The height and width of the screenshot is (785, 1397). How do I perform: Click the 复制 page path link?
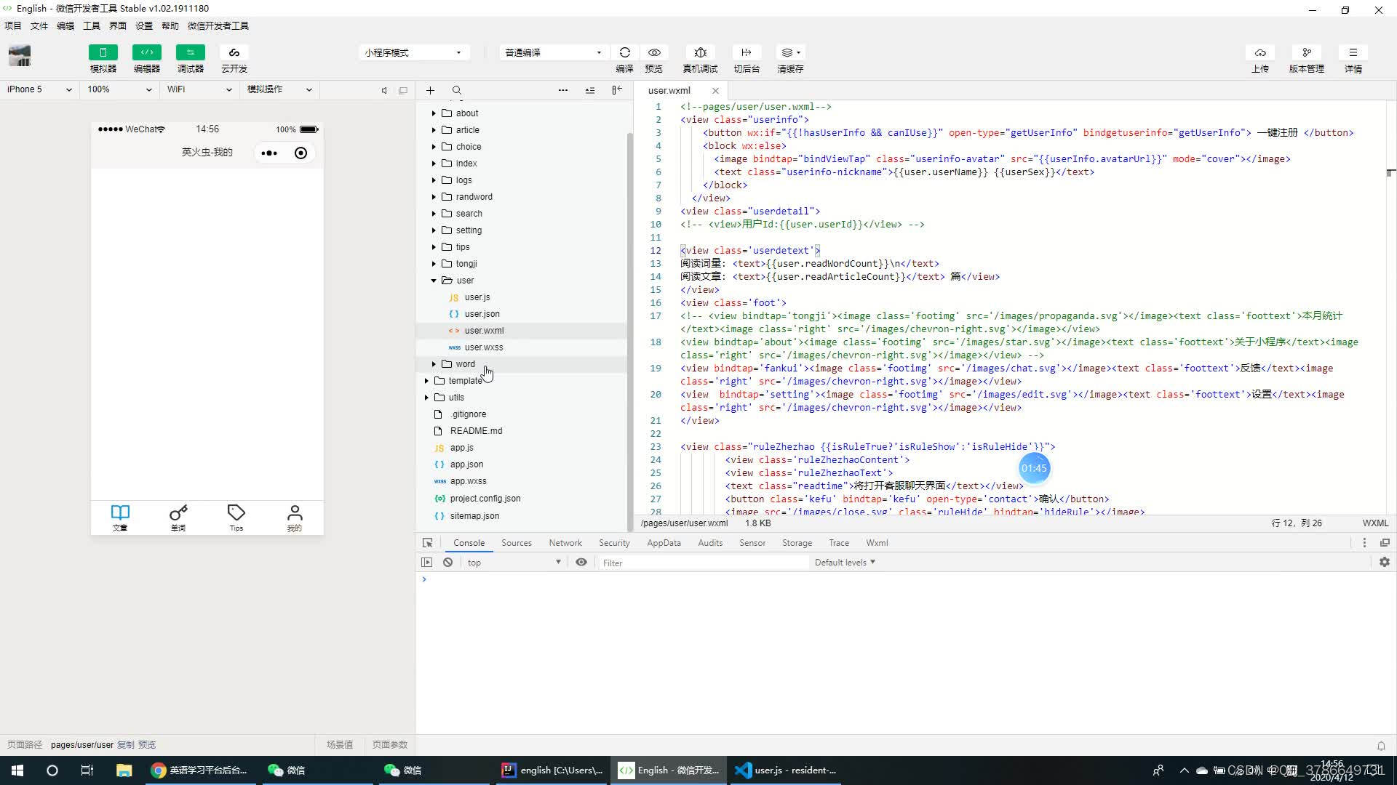click(x=126, y=745)
